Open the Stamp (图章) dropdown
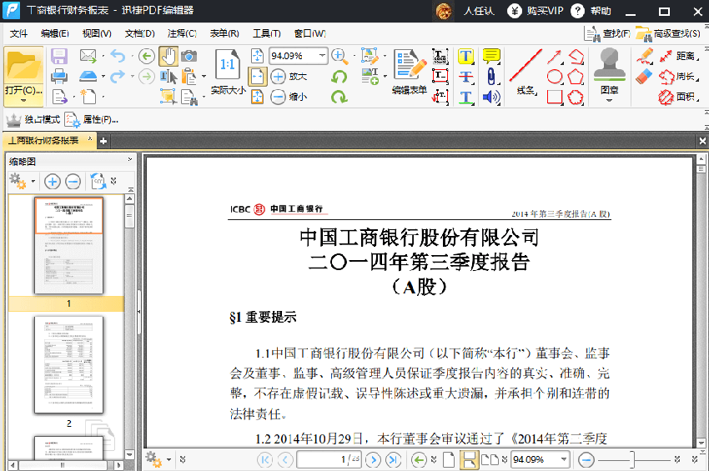The height and width of the screenshot is (471, 709). (609, 100)
